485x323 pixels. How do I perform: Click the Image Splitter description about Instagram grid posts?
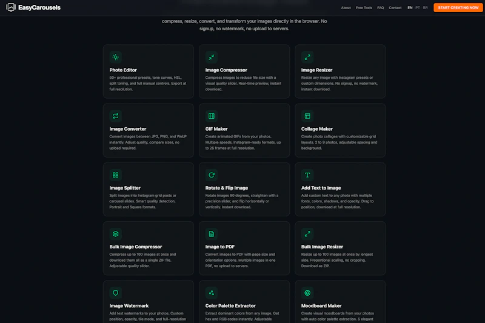143,201
